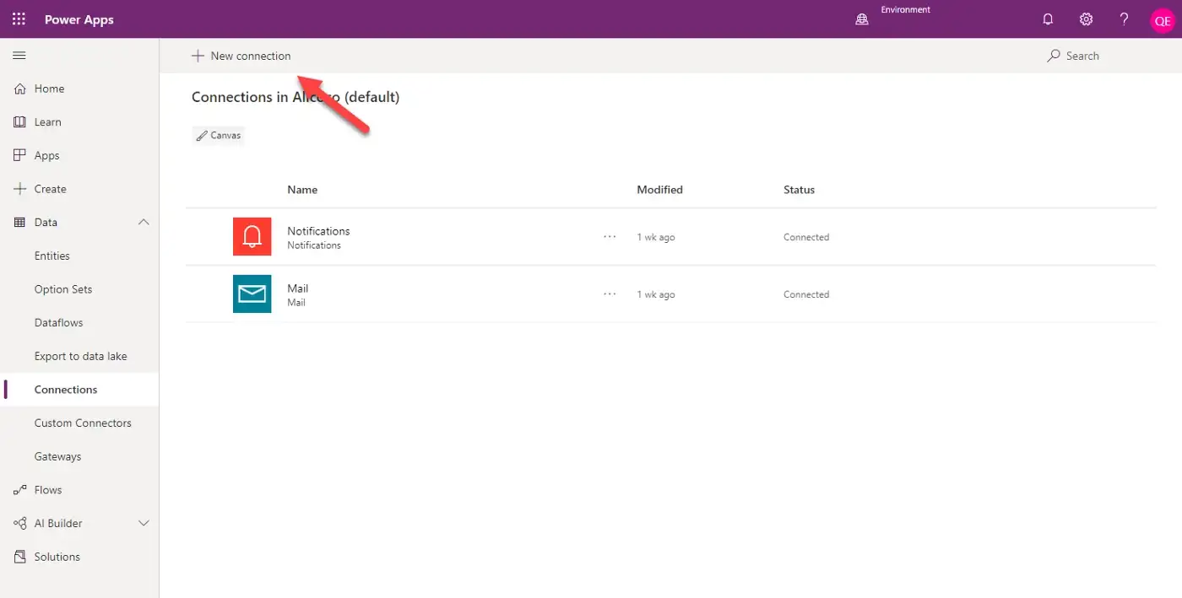The image size is (1182, 598).
Task: Sort by Status column header
Action: point(799,190)
